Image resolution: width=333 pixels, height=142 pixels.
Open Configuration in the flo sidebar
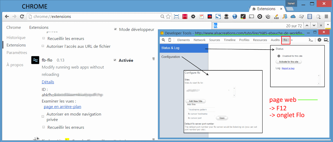click(184, 57)
